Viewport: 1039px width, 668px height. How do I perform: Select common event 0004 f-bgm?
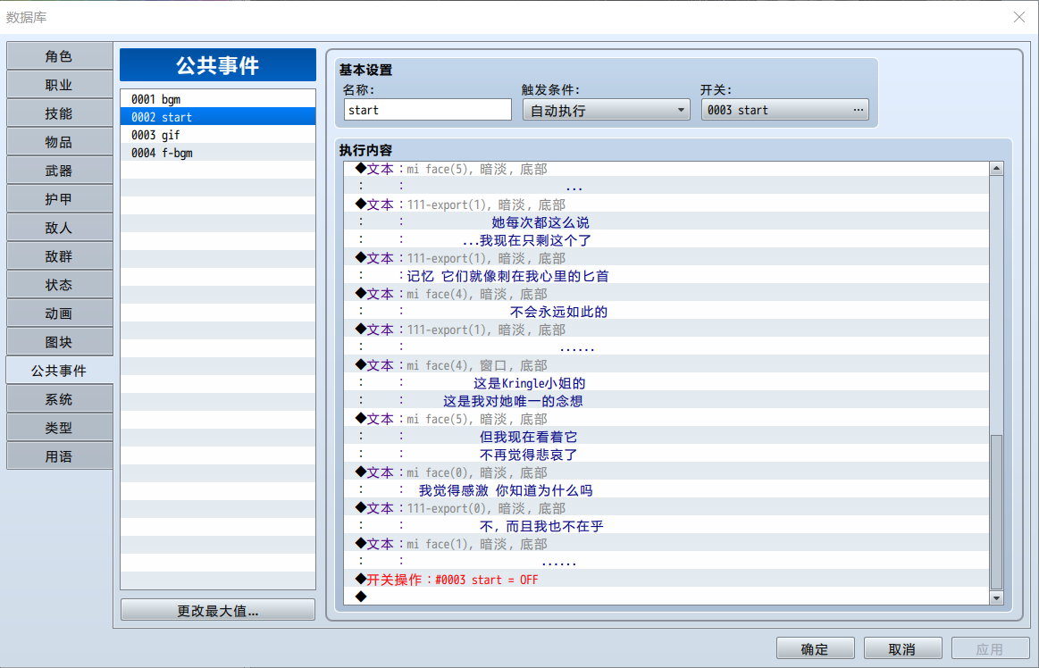click(218, 153)
